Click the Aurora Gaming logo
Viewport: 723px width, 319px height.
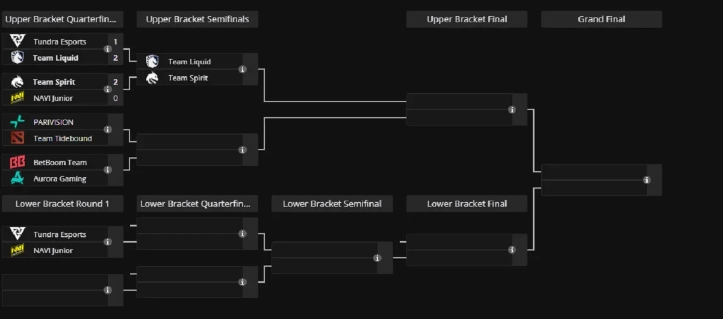[x=17, y=178]
